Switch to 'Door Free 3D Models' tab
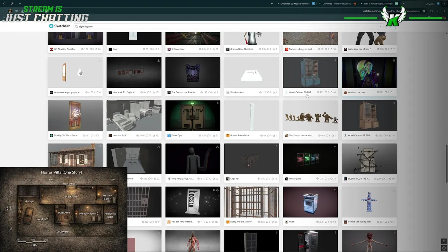Viewport: 448px width, 252px height. 295,3
